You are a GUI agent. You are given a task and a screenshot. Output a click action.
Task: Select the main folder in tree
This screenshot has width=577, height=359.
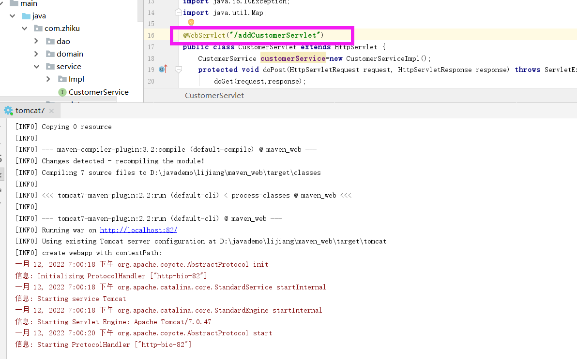[x=29, y=3]
